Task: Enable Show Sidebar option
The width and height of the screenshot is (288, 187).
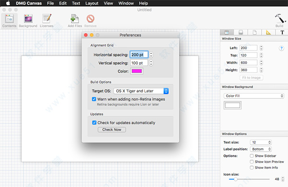Action: coord(252,156)
